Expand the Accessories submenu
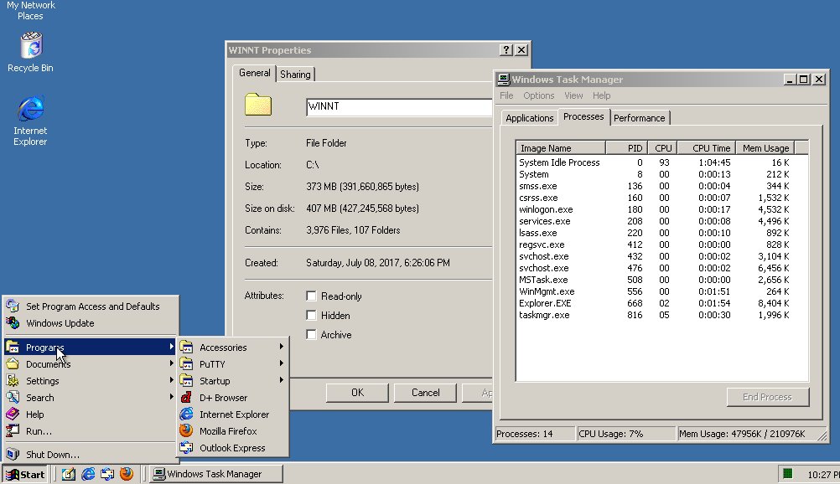 click(x=233, y=348)
